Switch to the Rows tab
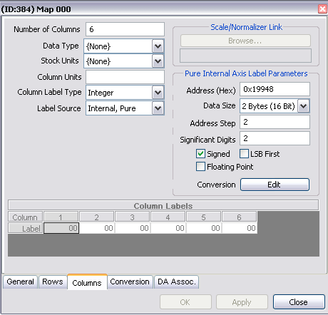The height and width of the screenshot is (315, 328). point(53,282)
